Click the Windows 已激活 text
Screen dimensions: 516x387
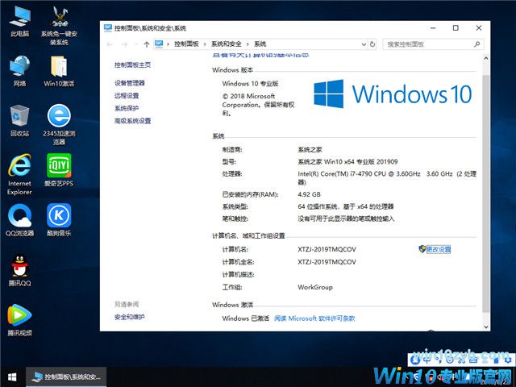pos(245,318)
